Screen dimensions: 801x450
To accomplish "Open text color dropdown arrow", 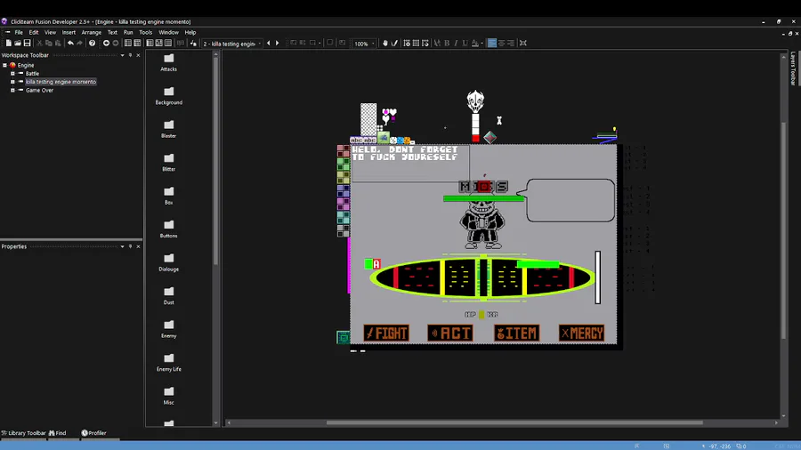I will 481,44.
